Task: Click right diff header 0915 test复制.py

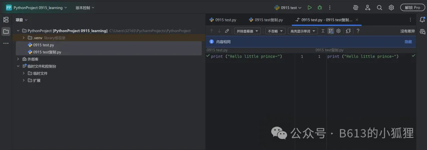Action: [x=329, y=50]
